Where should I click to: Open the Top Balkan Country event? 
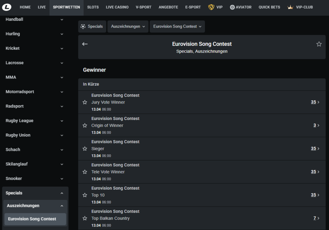[202, 218]
